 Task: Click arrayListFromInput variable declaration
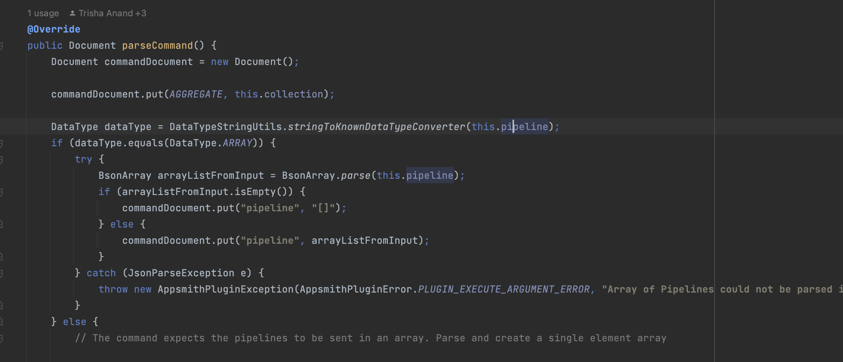click(x=211, y=175)
